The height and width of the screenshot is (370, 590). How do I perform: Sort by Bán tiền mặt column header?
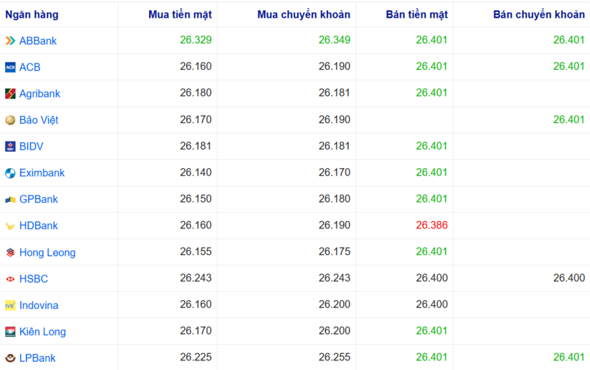(417, 15)
